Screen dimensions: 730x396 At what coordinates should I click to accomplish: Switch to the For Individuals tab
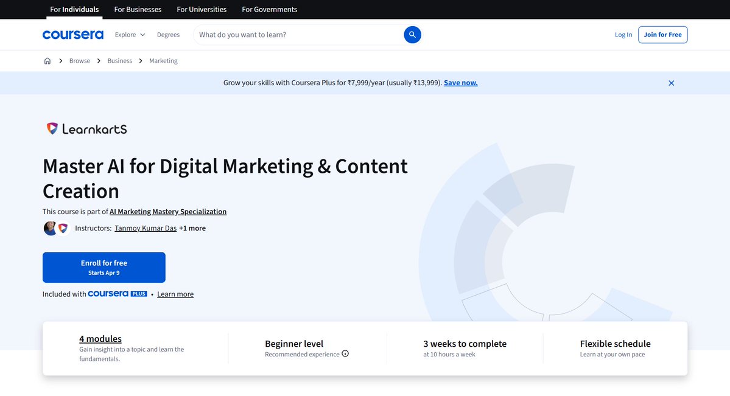click(74, 9)
